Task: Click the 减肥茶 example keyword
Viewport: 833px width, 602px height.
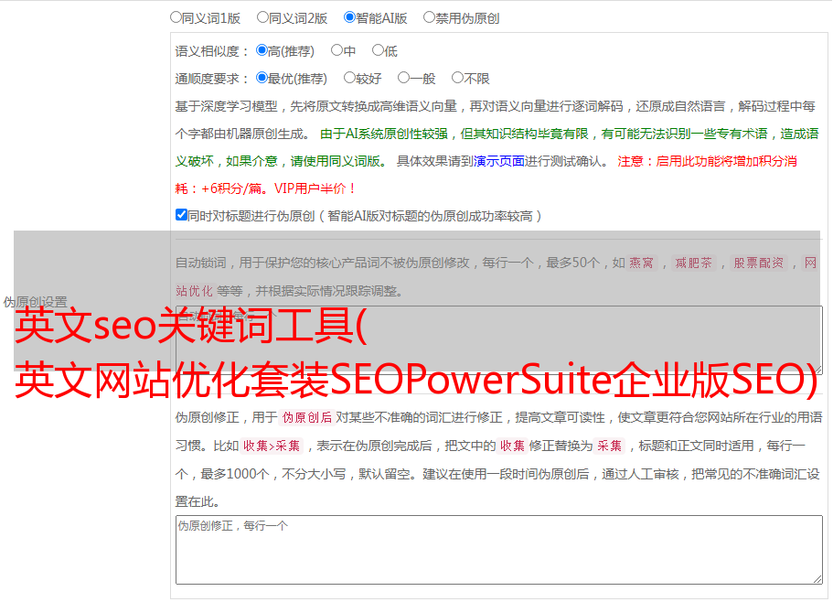Action: pyautogui.click(x=693, y=263)
